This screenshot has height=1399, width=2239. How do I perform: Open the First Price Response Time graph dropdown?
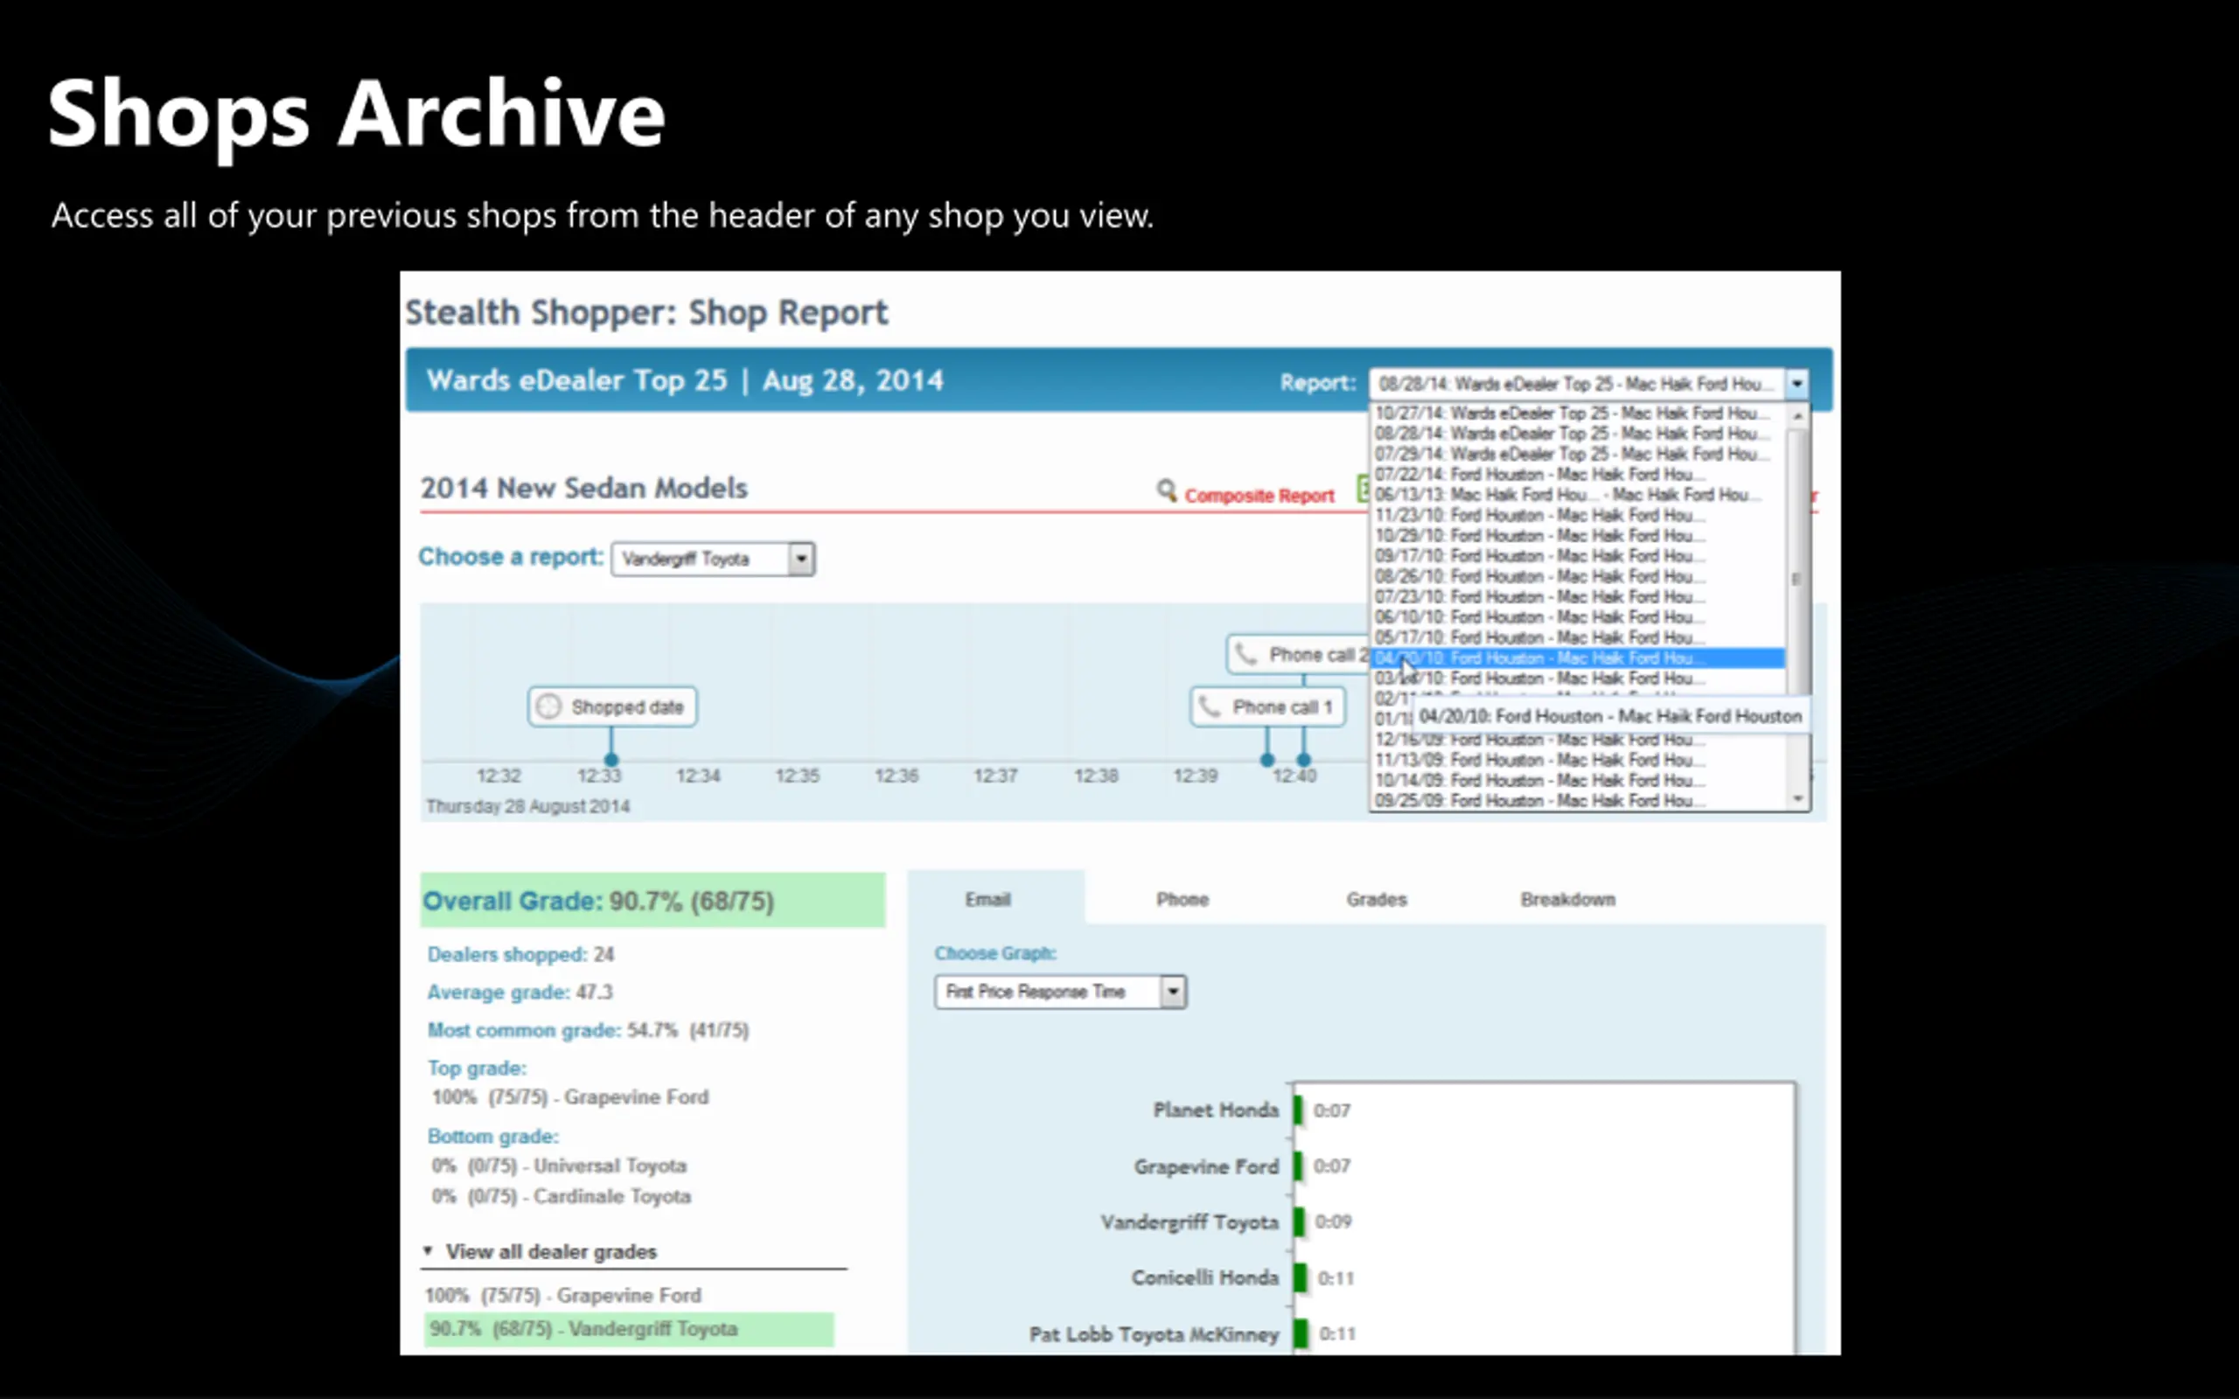click(1060, 992)
